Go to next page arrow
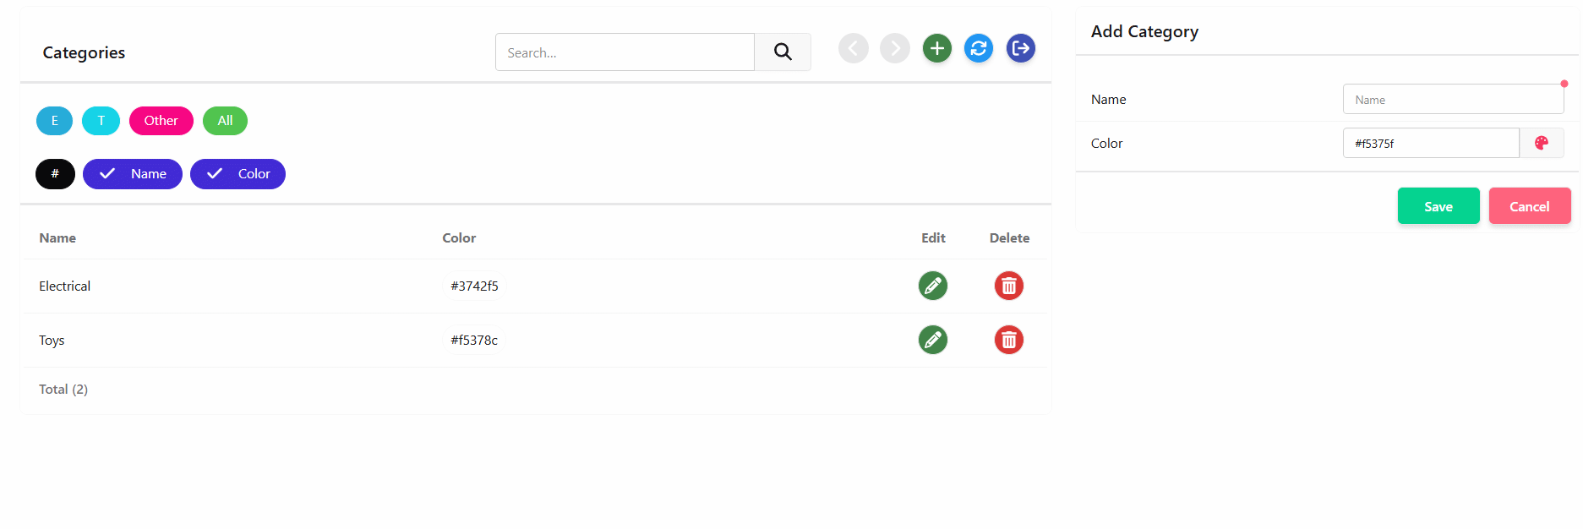 point(895,48)
